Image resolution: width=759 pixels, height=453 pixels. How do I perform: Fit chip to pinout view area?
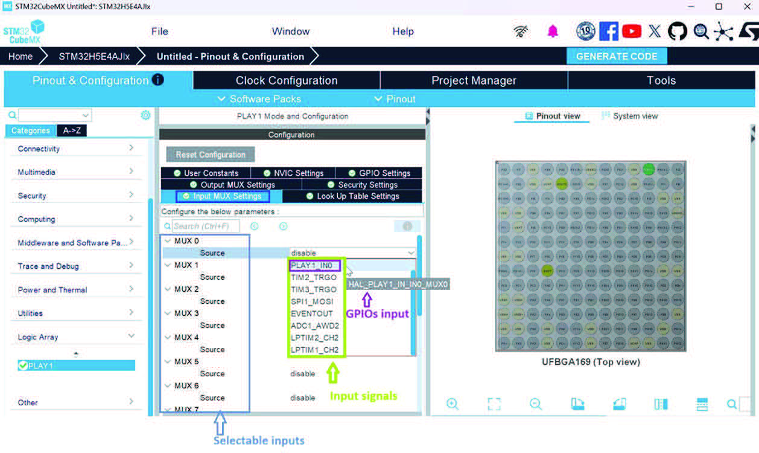coord(494,404)
